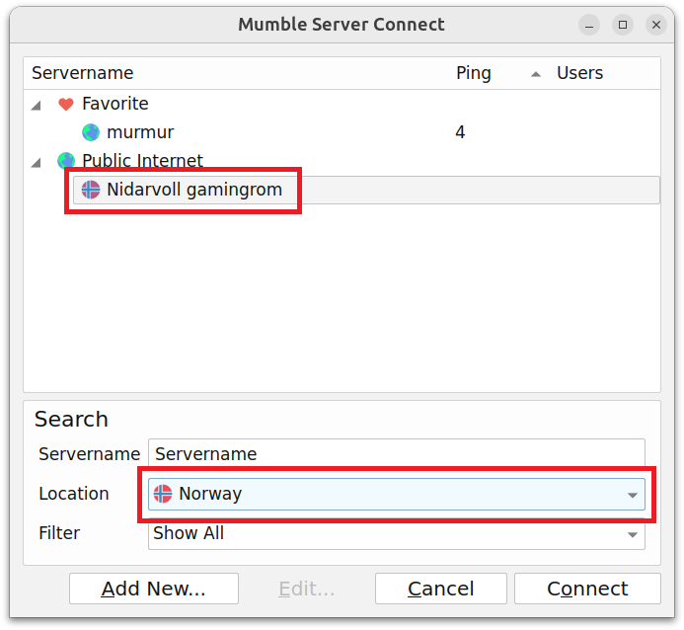Close the Mumble Server Connect dialog
This screenshot has height=630, width=684.
655,25
